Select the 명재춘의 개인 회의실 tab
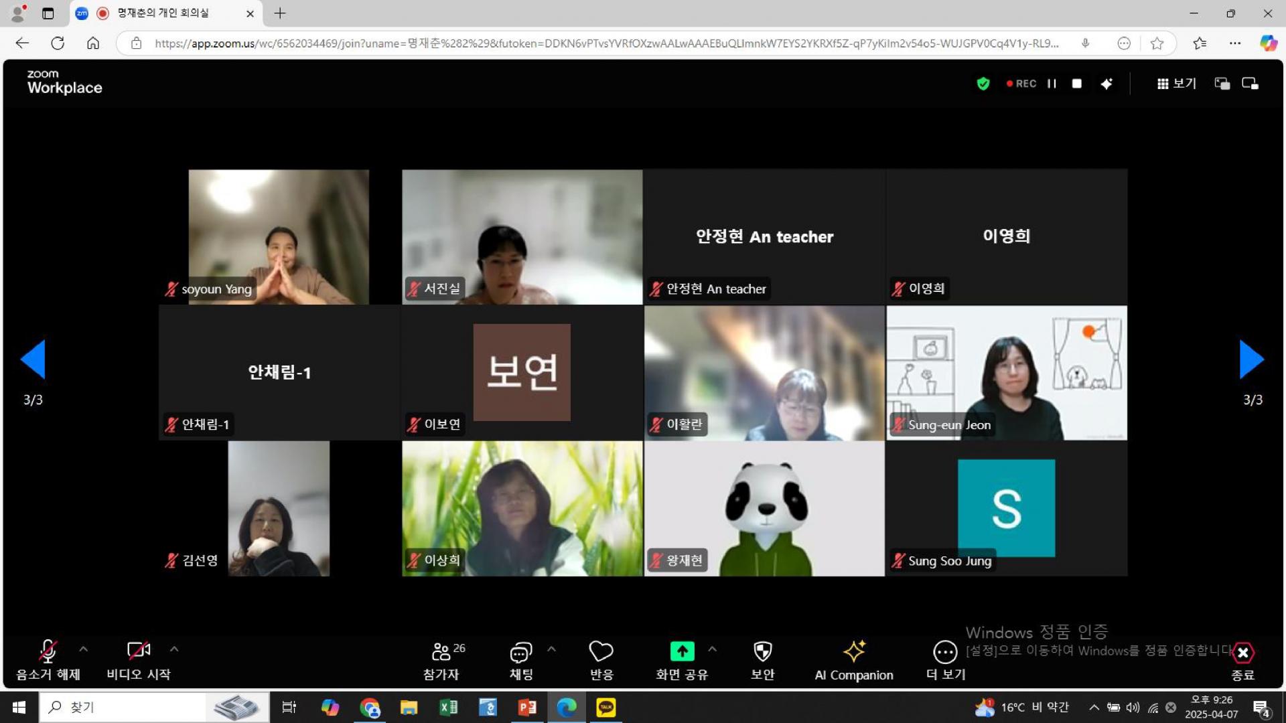 164,13
